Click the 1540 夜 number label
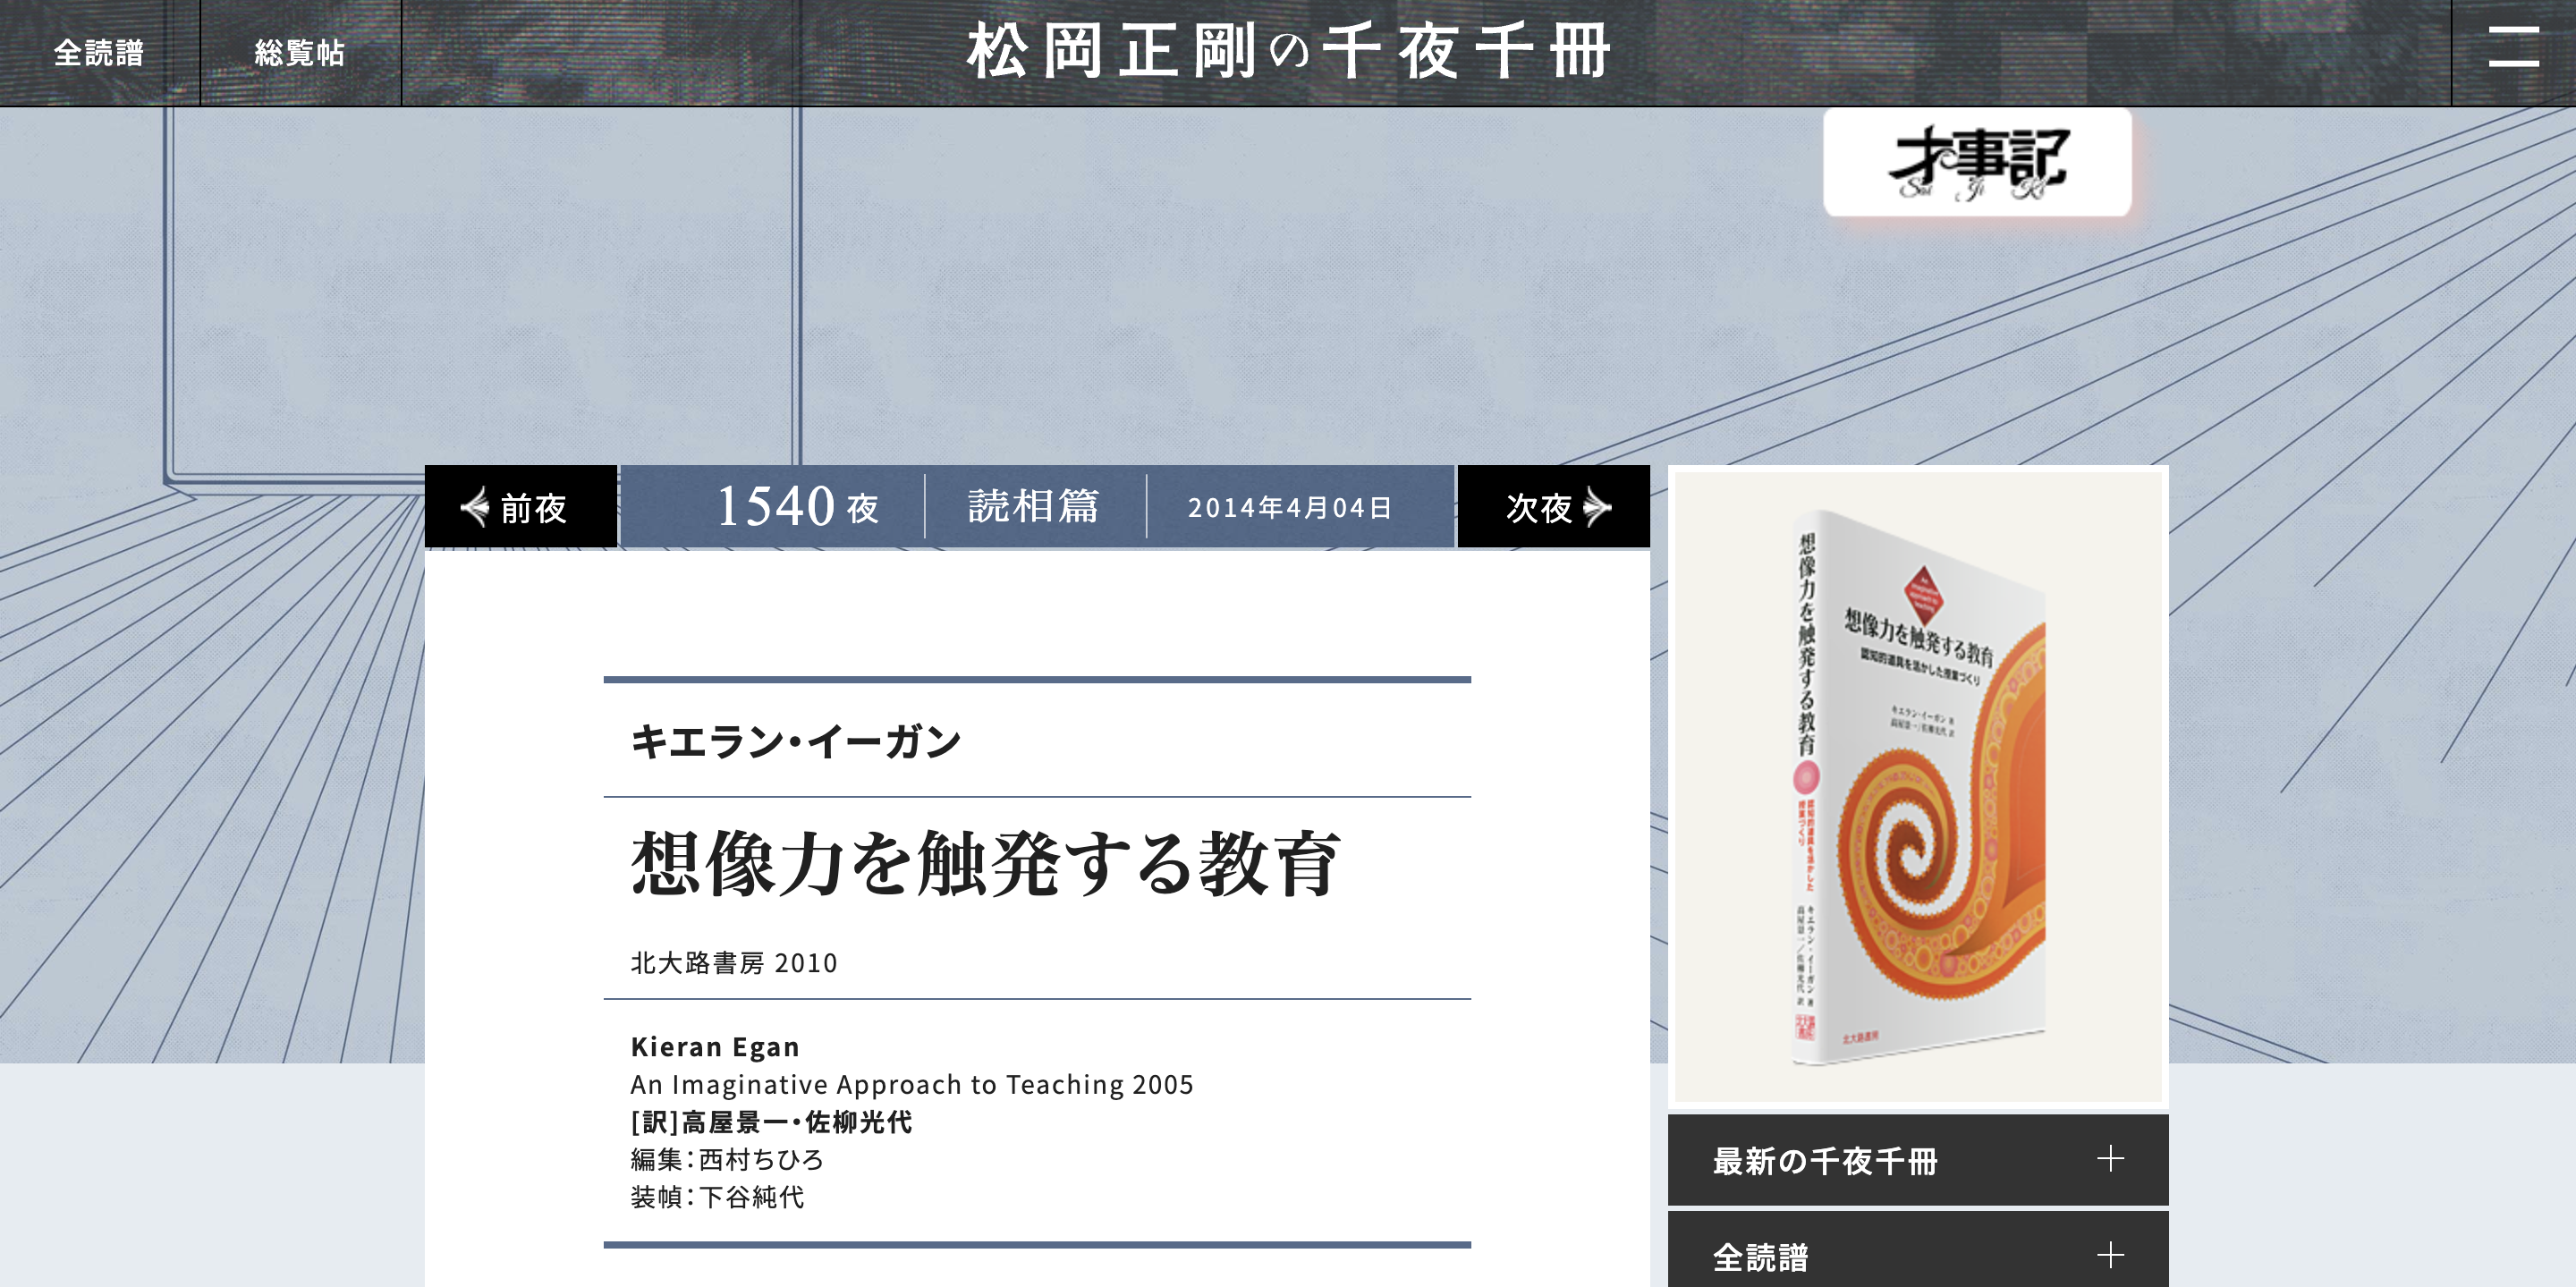Image resolution: width=2576 pixels, height=1287 pixels. coord(797,506)
